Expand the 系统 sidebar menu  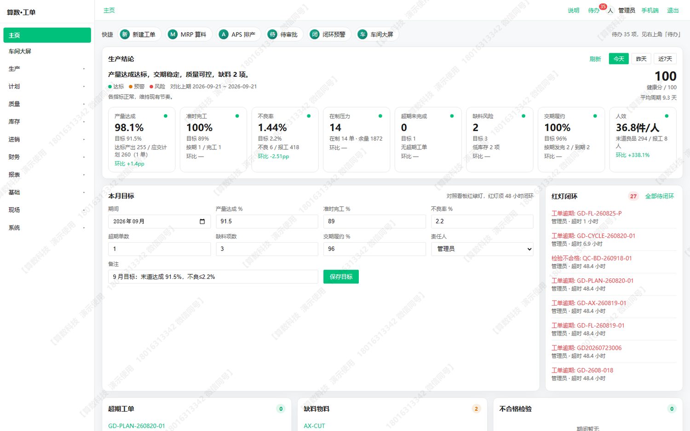47,228
